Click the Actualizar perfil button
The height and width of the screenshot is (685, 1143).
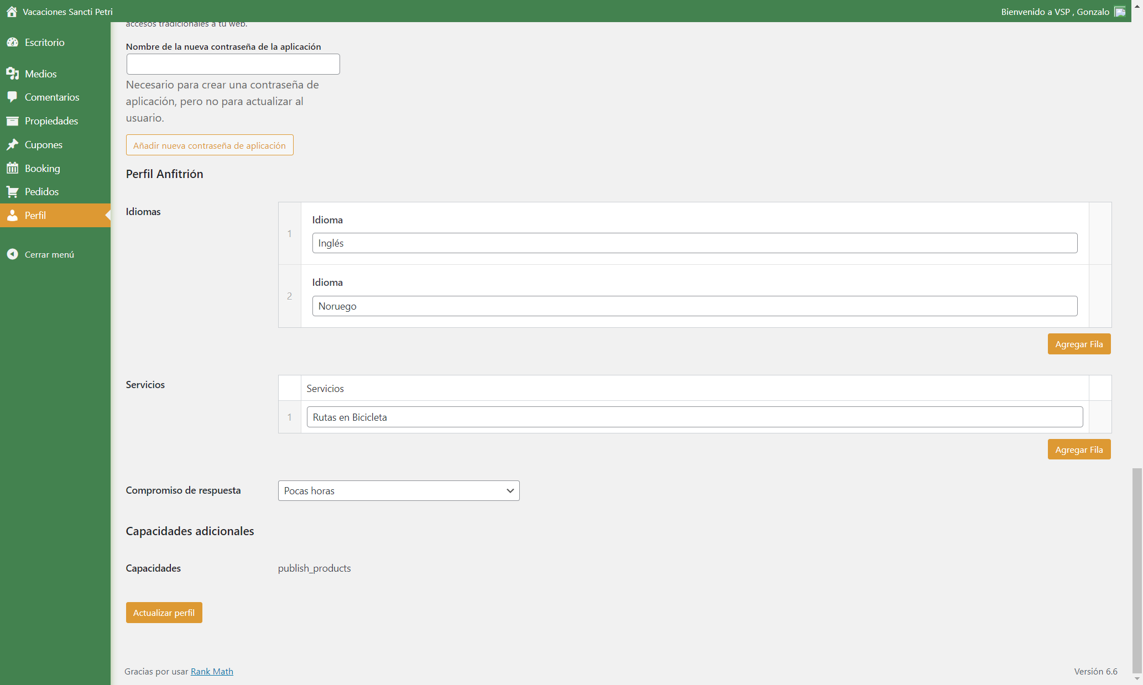tap(164, 613)
